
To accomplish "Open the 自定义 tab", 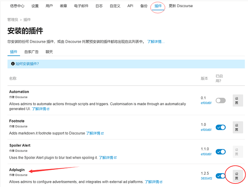I will [x=115, y=6].
